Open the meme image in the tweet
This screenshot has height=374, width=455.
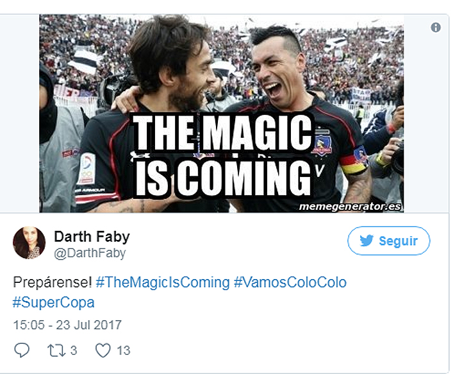pyautogui.click(x=221, y=114)
